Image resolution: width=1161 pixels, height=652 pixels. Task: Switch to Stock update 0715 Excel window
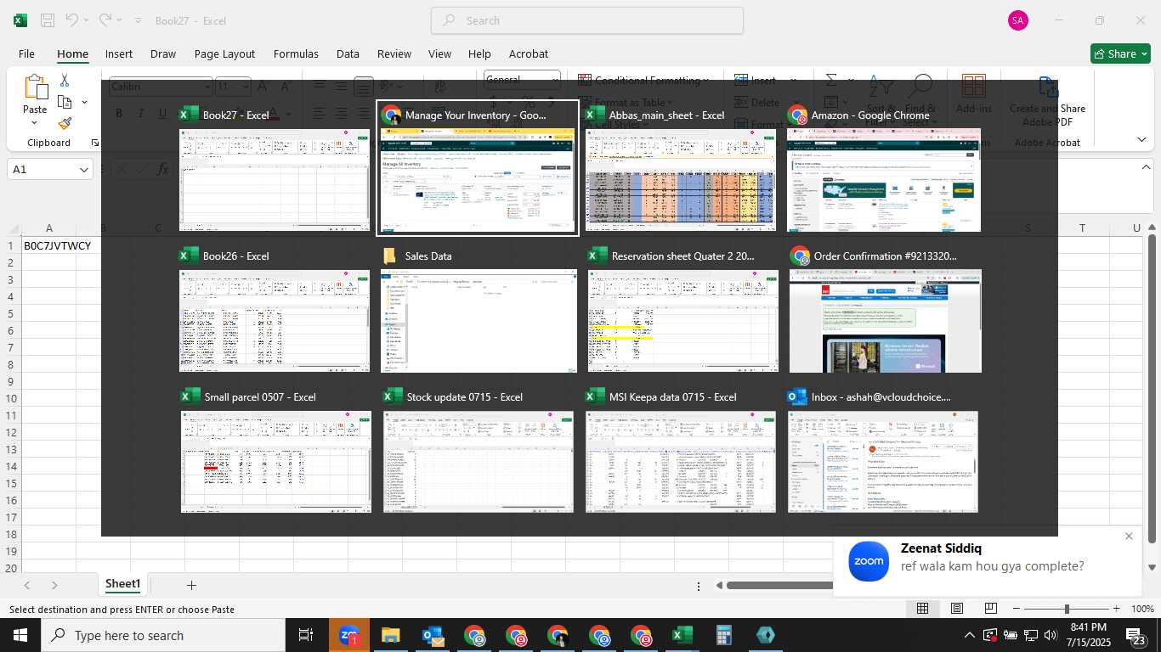[478, 451]
